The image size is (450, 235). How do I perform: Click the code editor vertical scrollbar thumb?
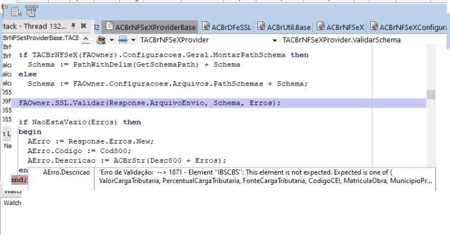(431, 94)
